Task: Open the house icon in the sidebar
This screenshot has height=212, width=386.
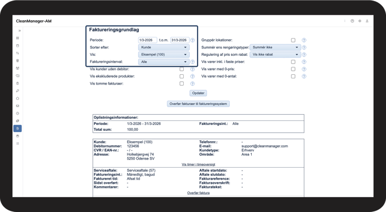Action: [17, 99]
